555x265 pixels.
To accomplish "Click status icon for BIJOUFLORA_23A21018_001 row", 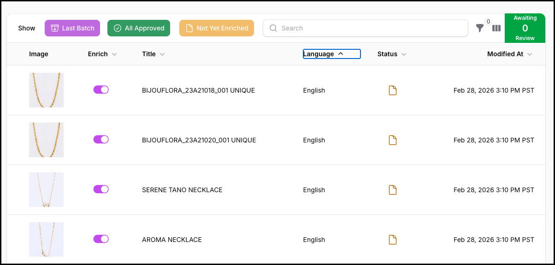I will [x=392, y=90].
